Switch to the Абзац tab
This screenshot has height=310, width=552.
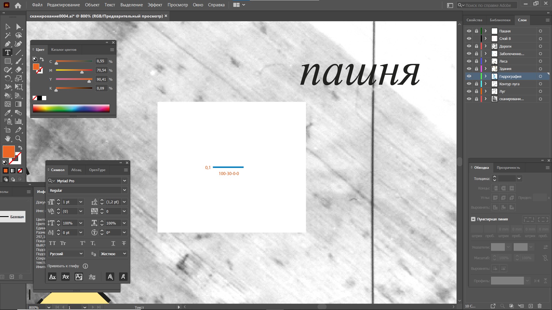[x=76, y=170]
